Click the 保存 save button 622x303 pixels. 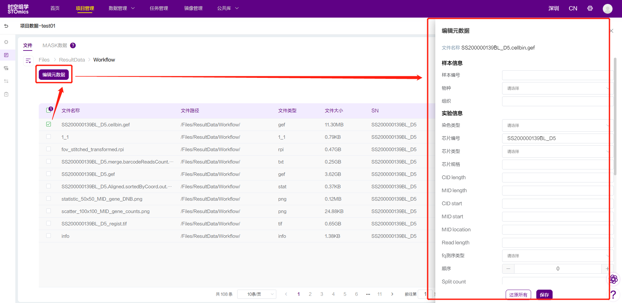coord(544,295)
